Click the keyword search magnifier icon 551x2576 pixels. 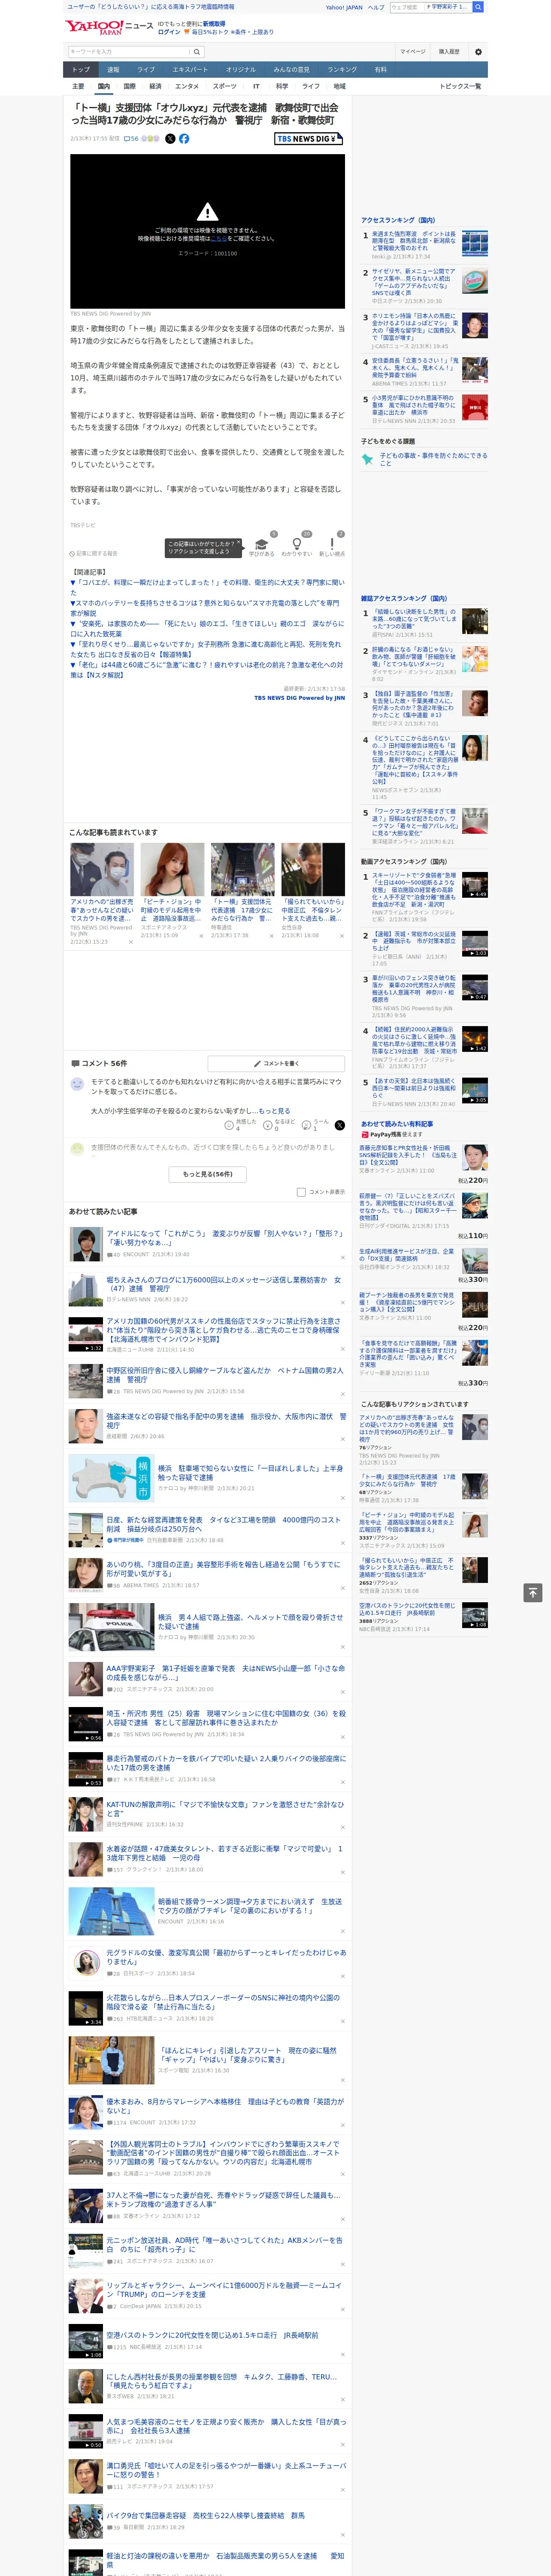[x=197, y=52]
